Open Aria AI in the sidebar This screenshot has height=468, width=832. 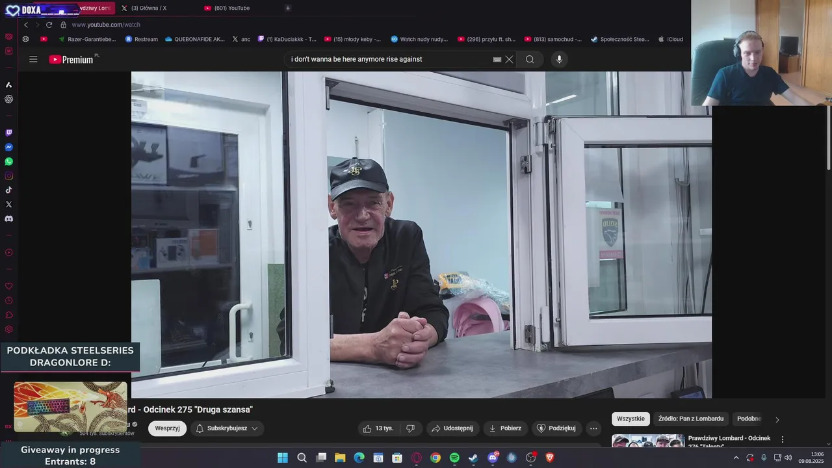[8, 84]
